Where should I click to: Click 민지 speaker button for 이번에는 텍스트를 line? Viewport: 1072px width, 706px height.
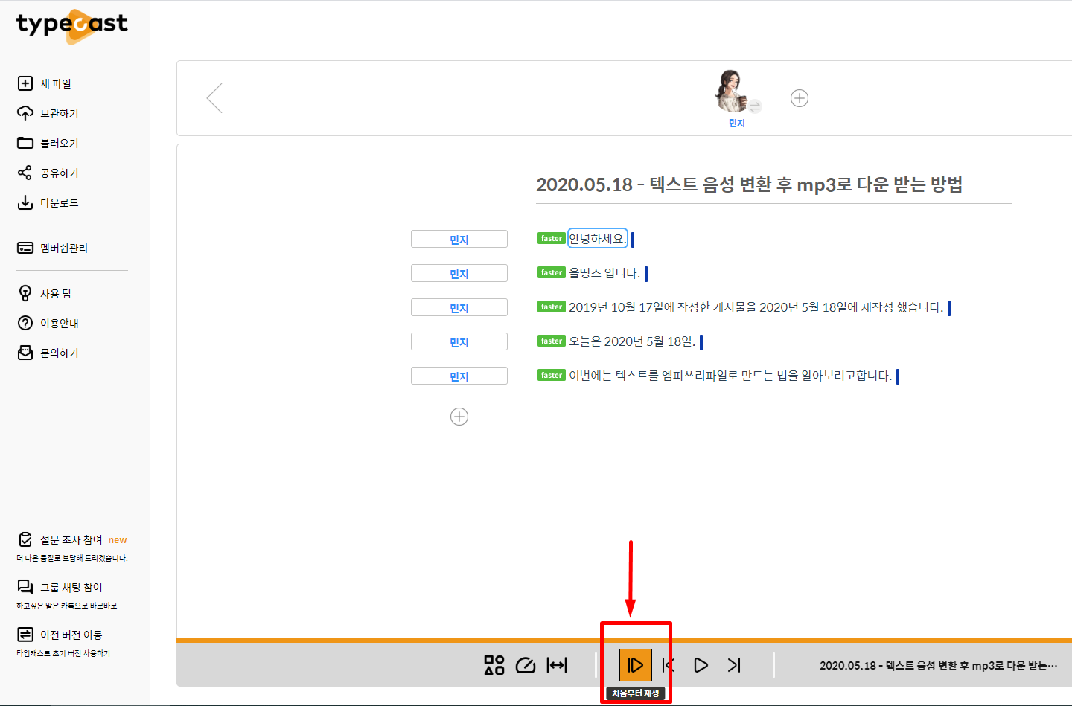459,376
